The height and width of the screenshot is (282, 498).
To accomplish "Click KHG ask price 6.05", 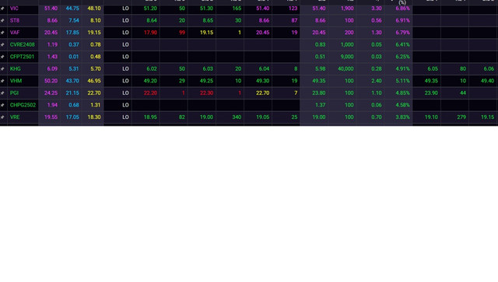I will point(433,69).
